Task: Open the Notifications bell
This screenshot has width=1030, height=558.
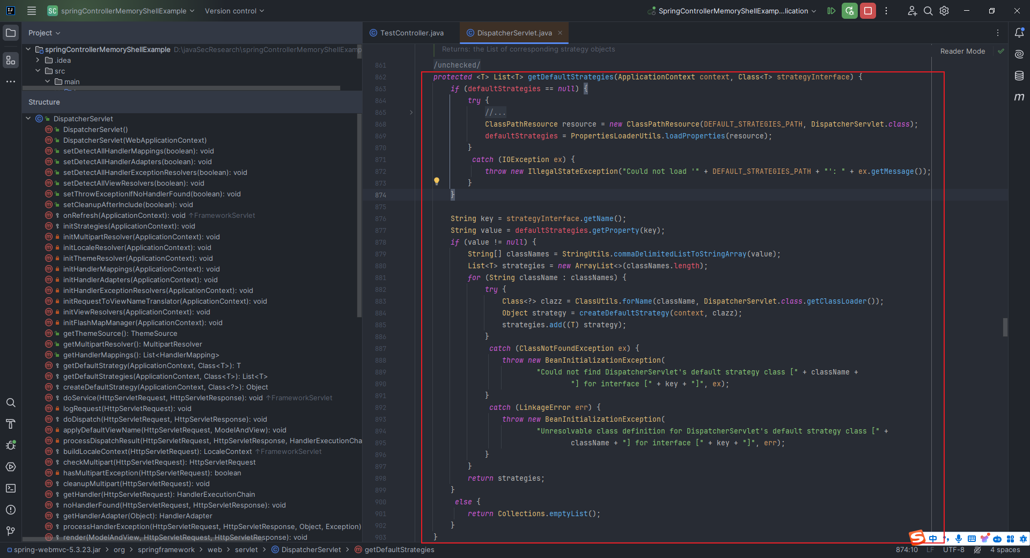Action: pos(1019,33)
